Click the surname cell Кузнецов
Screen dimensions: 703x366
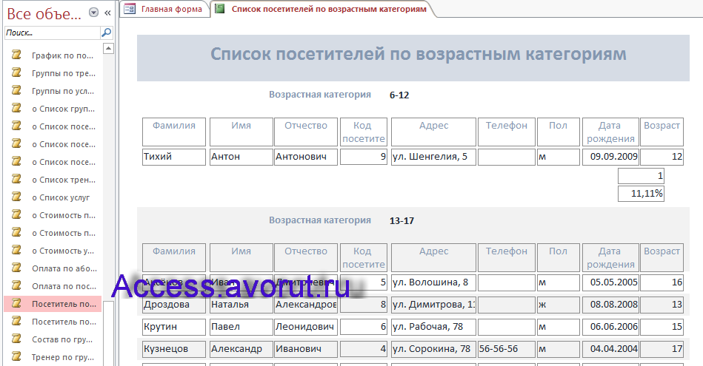(x=174, y=349)
